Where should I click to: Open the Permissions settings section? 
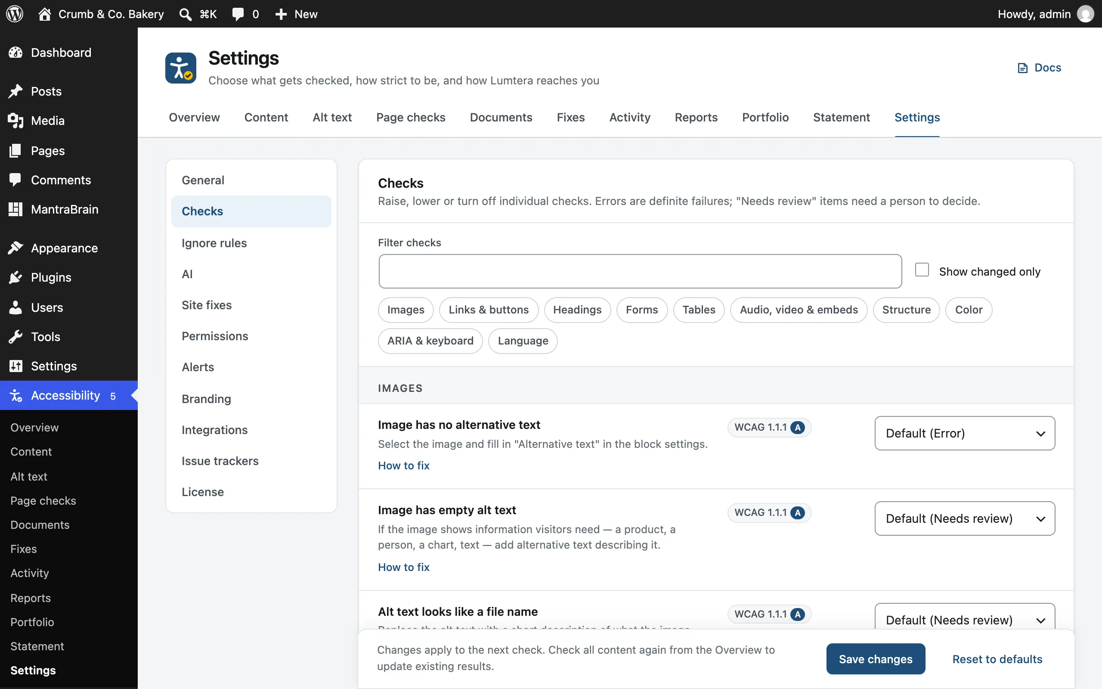251,336
